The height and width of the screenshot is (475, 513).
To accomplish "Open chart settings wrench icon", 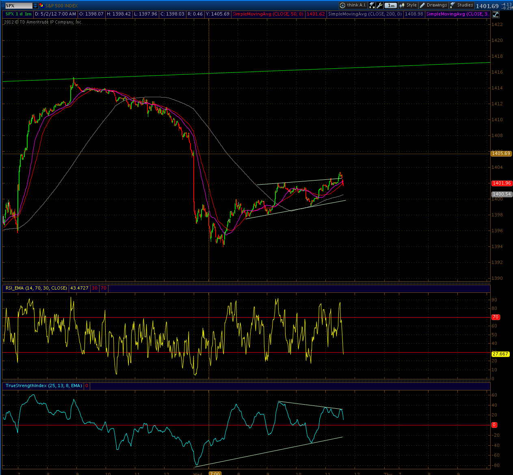I will (380, 5).
